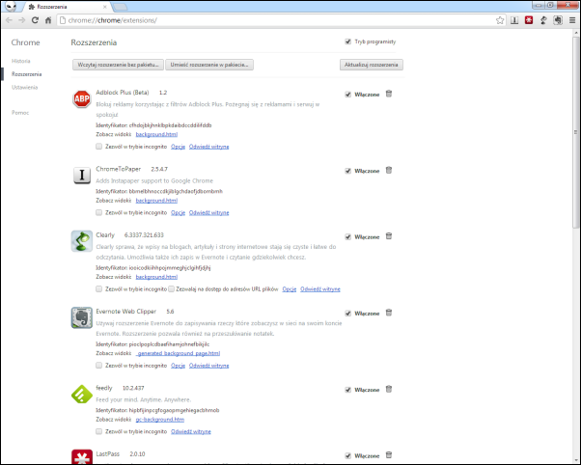Click the vertical scrollbar thumb
Viewport: 581px width, 465px height.
(575, 132)
